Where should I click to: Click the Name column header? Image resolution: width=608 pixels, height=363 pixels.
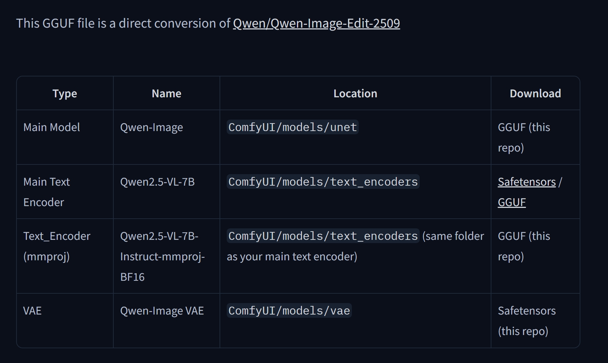tap(166, 94)
